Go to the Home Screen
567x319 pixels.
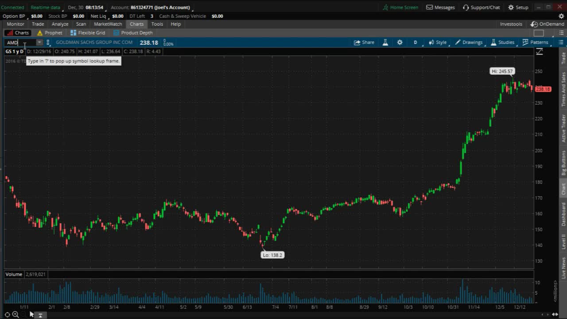tap(400, 8)
